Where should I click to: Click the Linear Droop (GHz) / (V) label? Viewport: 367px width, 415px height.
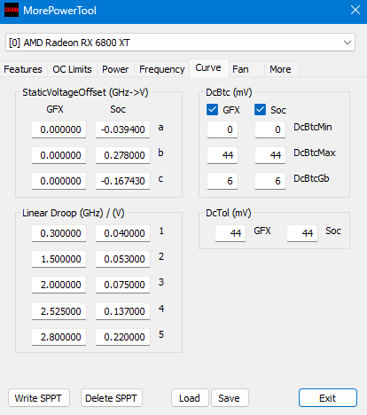click(74, 213)
